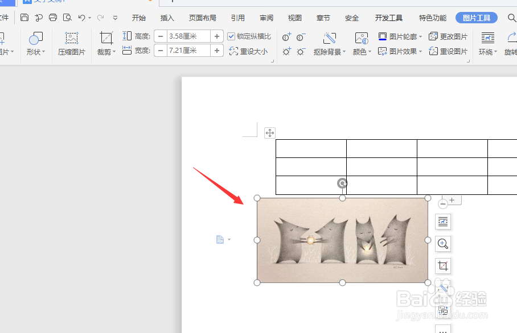The width and height of the screenshot is (517, 333).
Task: Select the 图片工具 tab
Action: (x=477, y=18)
